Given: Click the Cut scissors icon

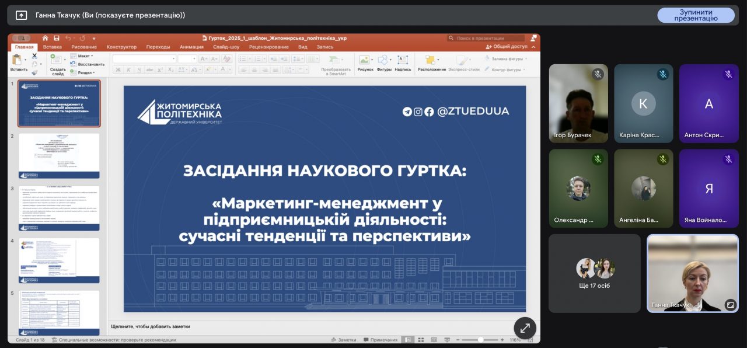Looking at the screenshot, I should pyautogui.click(x=34, y=56).
